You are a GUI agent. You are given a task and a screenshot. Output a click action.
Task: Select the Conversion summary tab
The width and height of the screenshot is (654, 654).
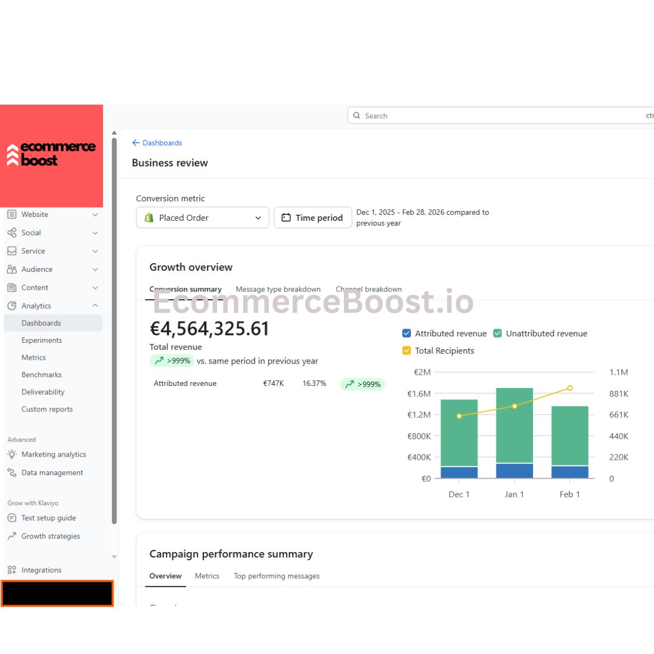click(185, 289)
